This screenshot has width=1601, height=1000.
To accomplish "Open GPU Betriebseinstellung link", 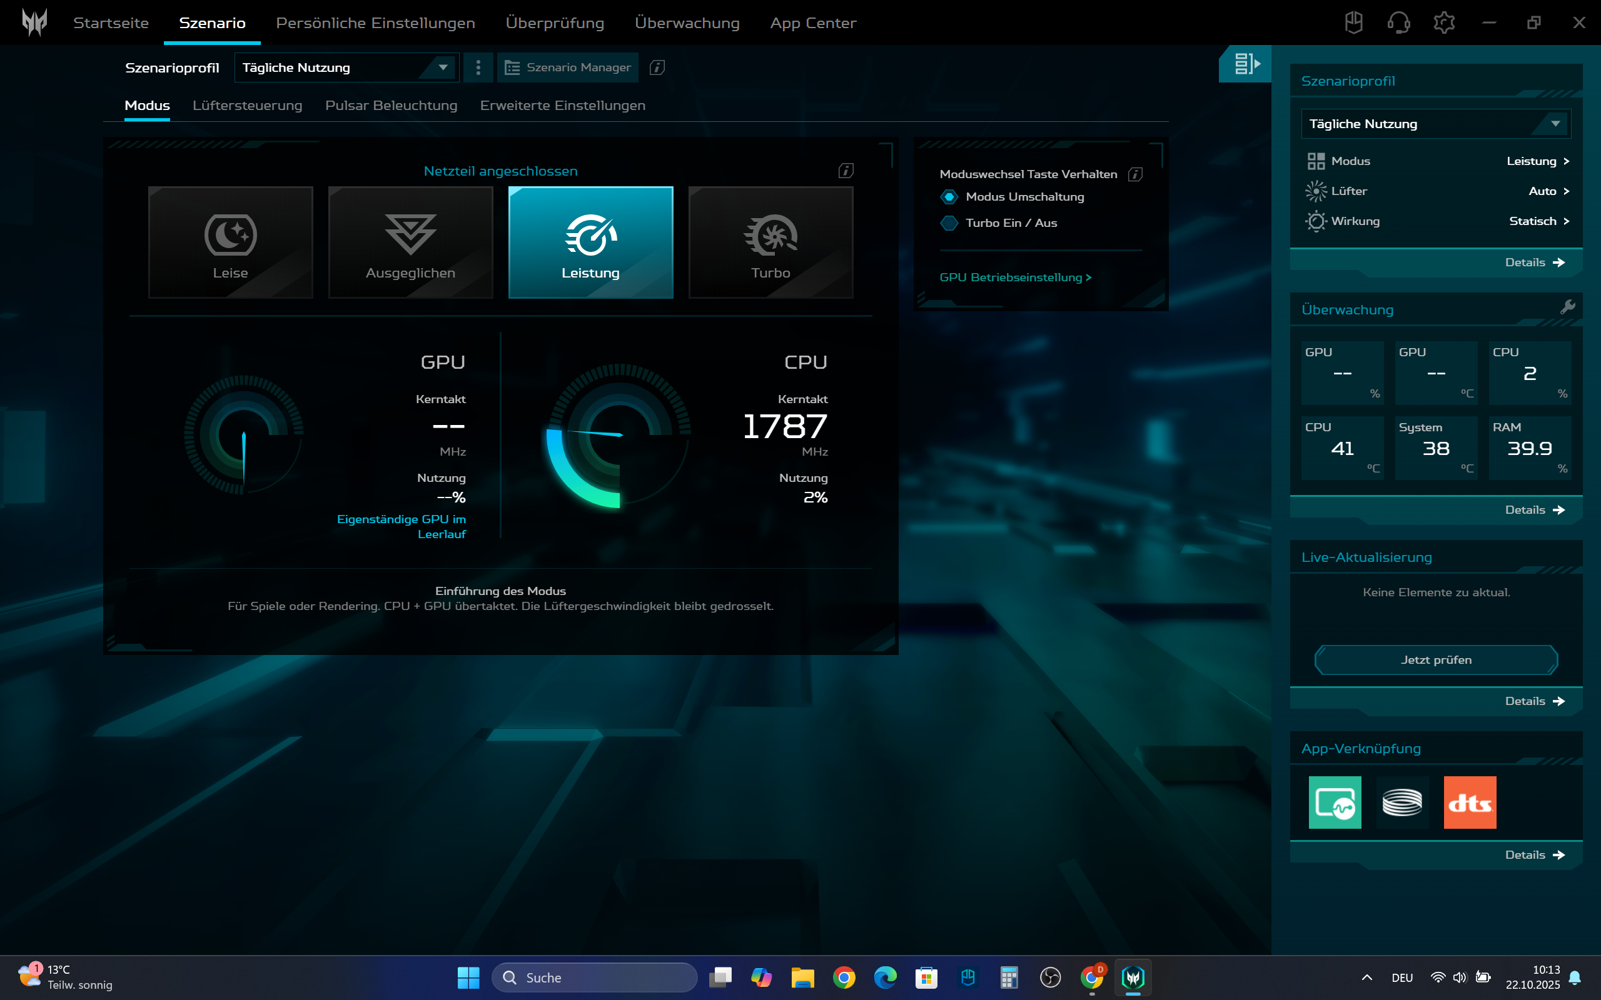I will [1015, 277].
